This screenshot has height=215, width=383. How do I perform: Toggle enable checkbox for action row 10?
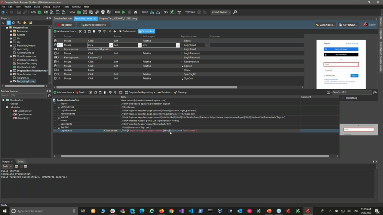pos(55,78)
